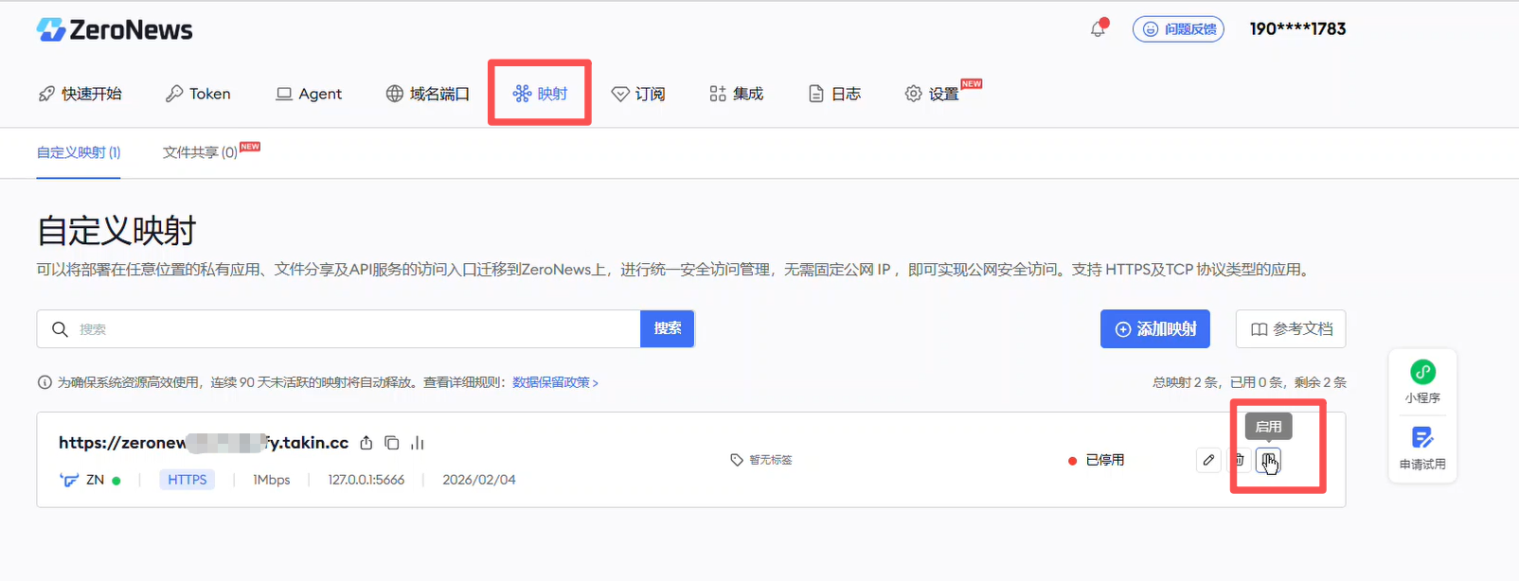Copy the mapping URL with the copy icon
The height and width of the screenshot is (581, 1519).
click(x=392, y=443)
